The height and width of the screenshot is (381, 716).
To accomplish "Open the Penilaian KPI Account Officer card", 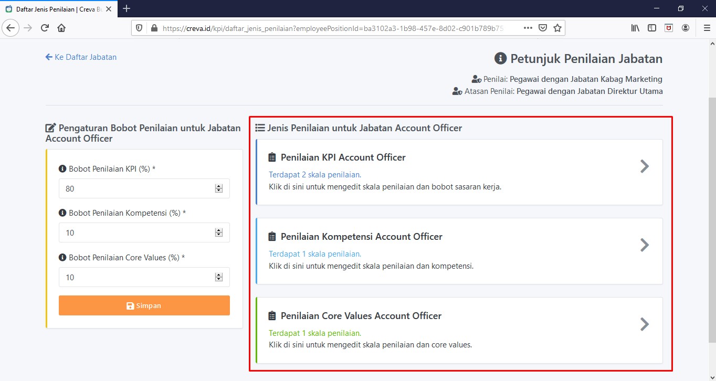I will tap(459, 172).
